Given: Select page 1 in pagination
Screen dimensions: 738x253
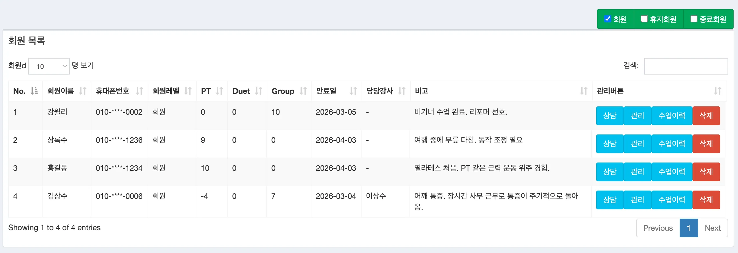Looking at the screenshot, I should (x=688, y=228).
